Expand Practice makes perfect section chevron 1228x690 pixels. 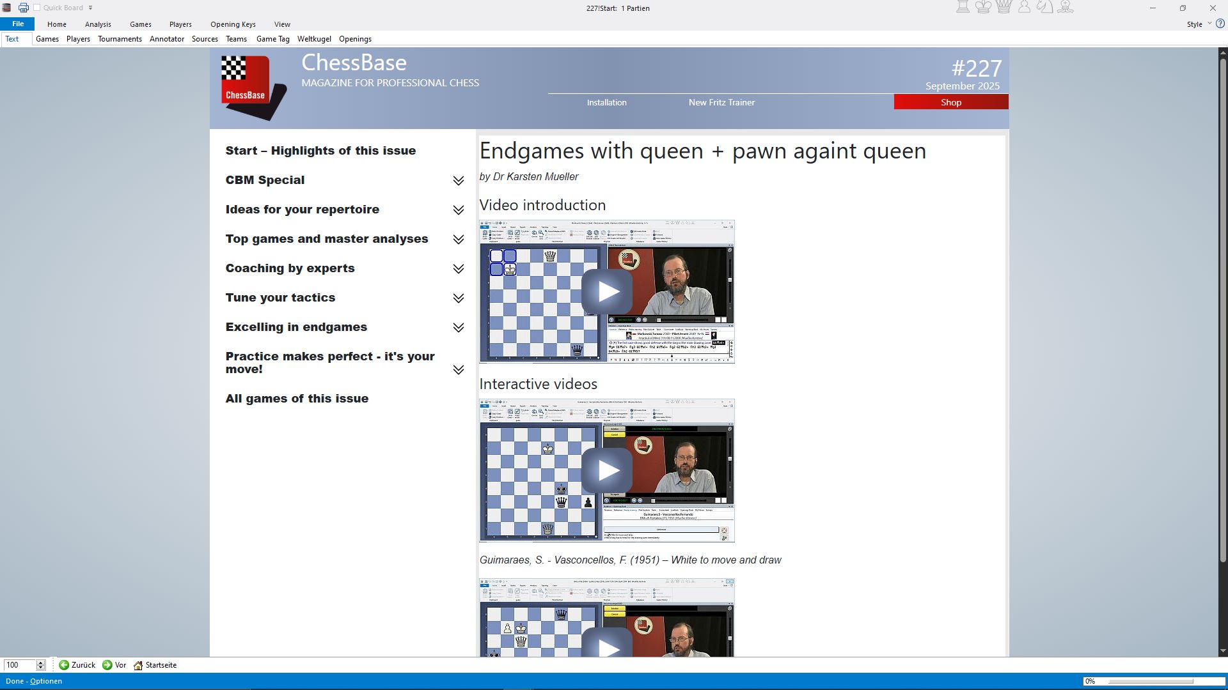[459, 370]
